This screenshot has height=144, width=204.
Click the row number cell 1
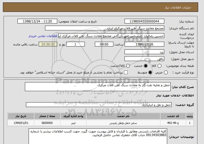(190, 123)
